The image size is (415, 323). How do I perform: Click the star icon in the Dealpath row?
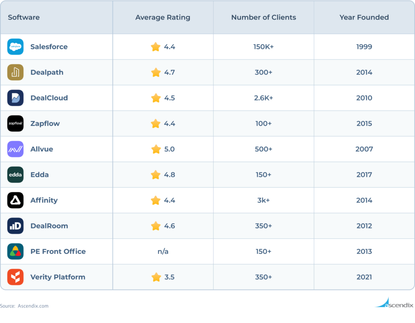click(156, 72)
